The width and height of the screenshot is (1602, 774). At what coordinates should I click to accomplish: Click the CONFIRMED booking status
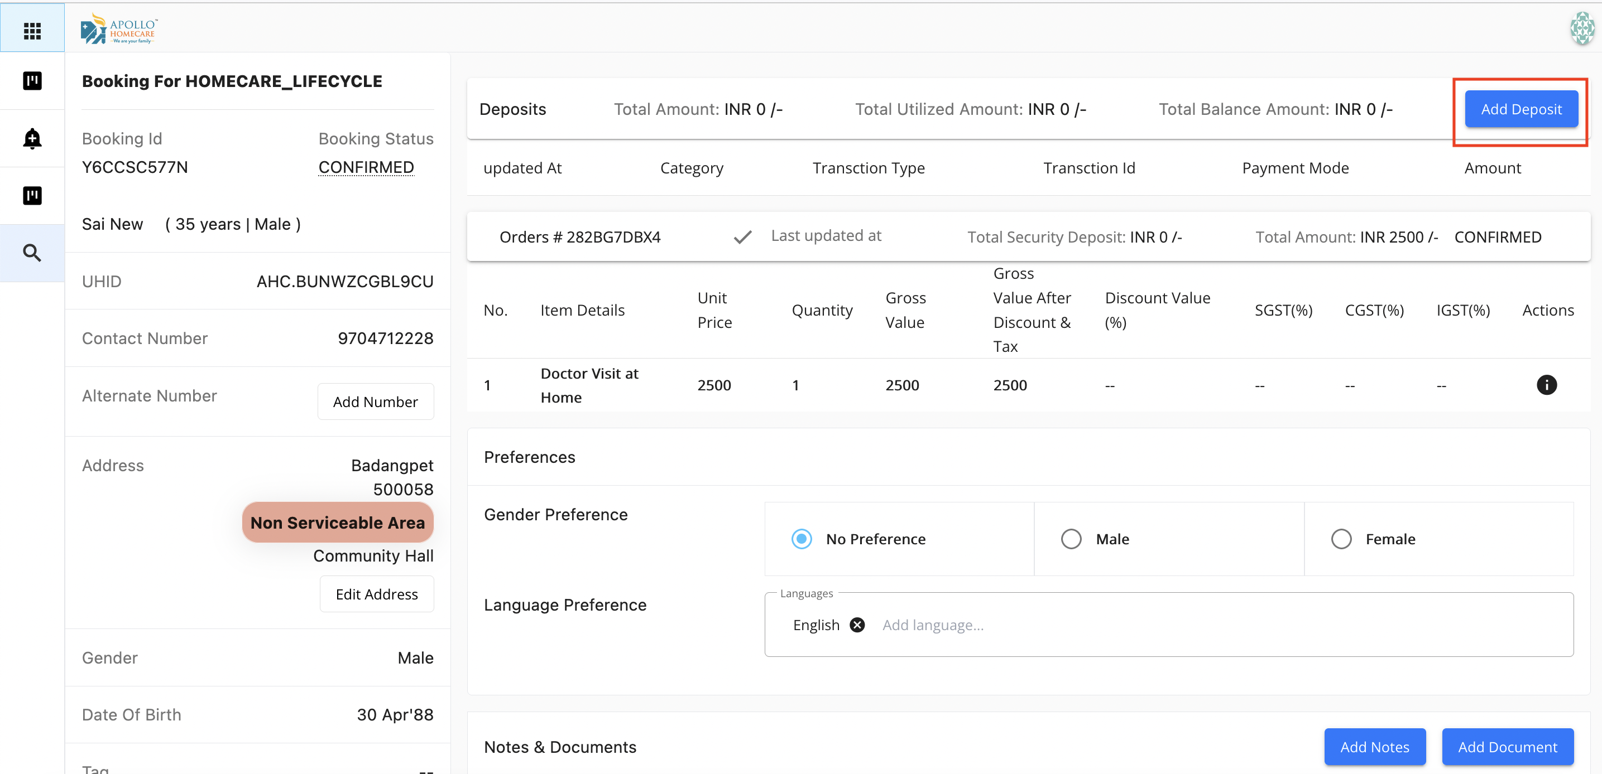tap(366, 167)
